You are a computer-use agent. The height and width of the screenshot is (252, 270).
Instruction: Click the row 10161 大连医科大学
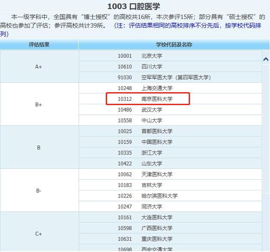pyautogui.click(x=170, y=218)
